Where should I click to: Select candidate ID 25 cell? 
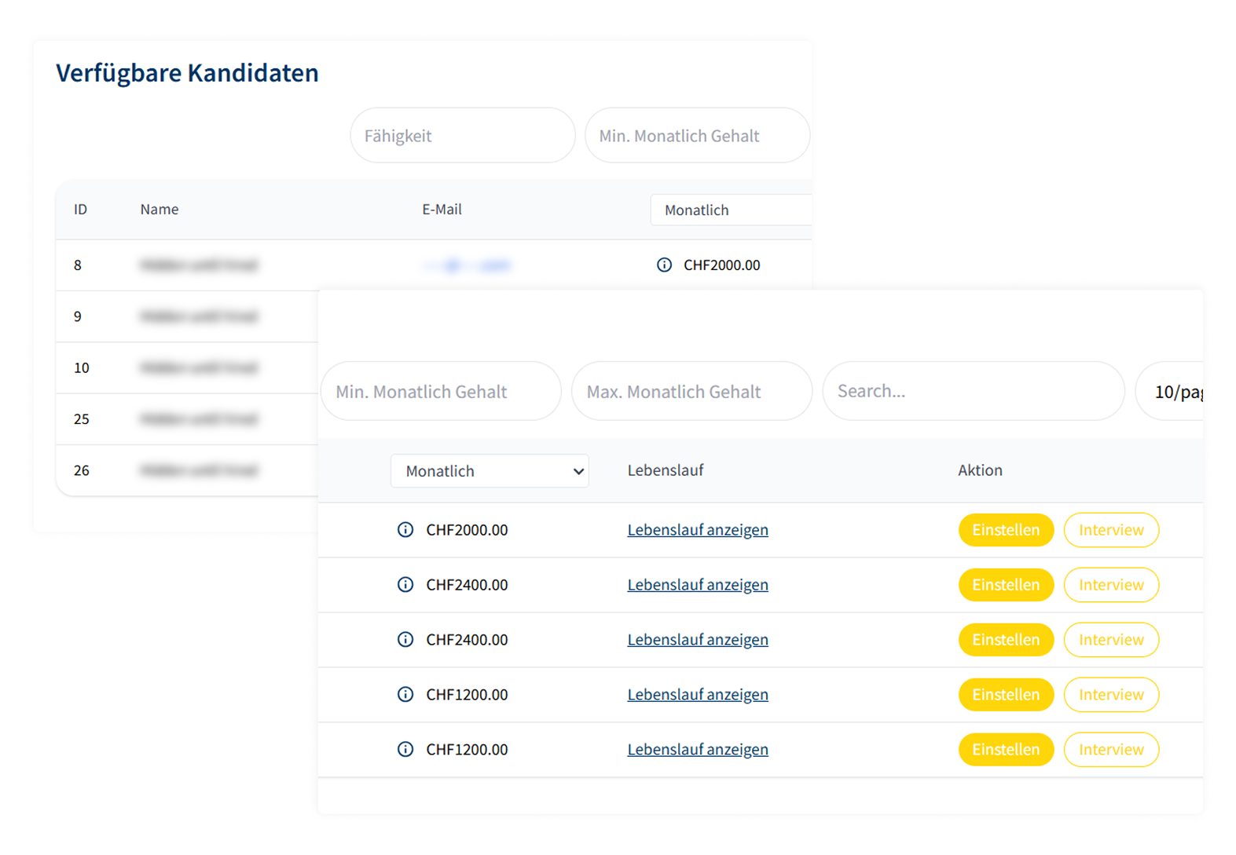(x=82, y=419)
